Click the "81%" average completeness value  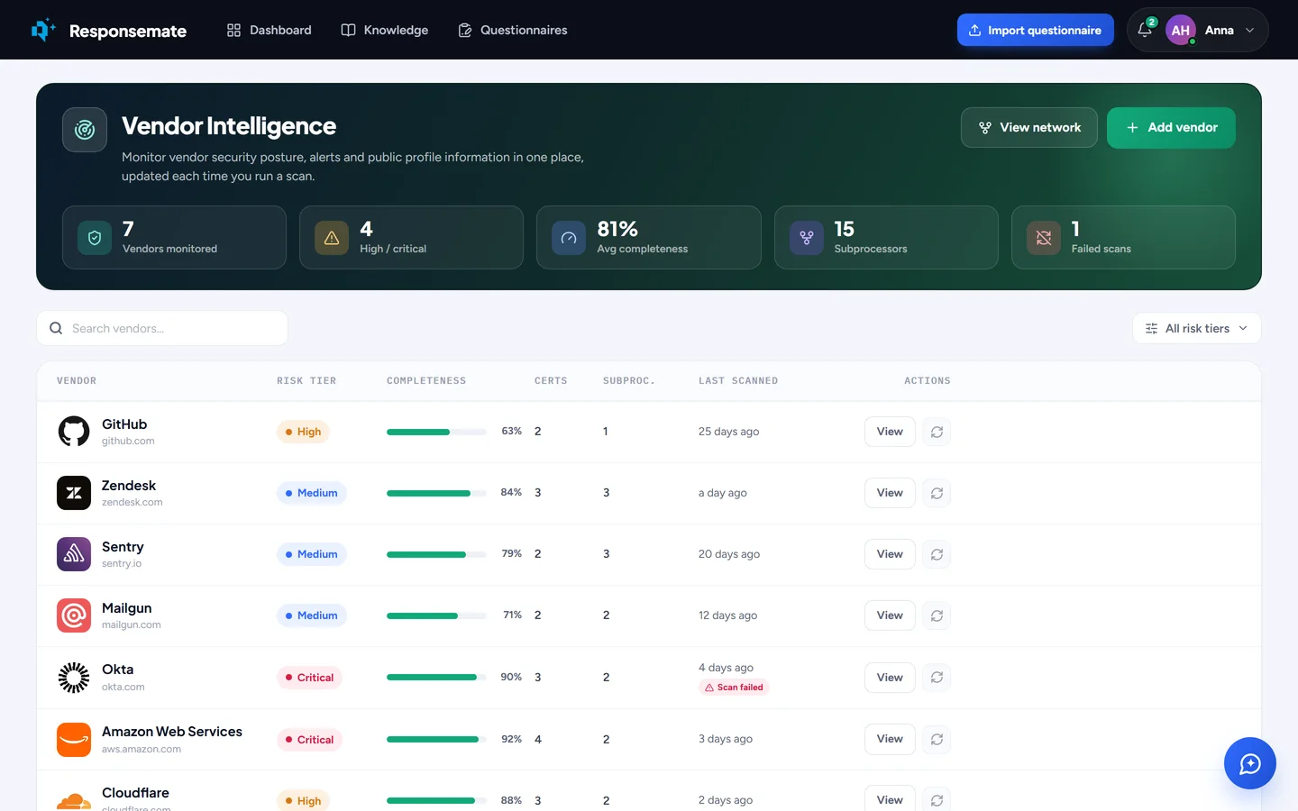click(617, 229)
